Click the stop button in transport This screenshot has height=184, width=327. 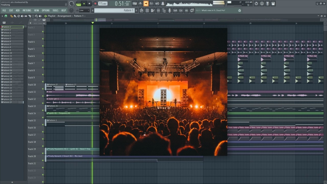point(89,4)
